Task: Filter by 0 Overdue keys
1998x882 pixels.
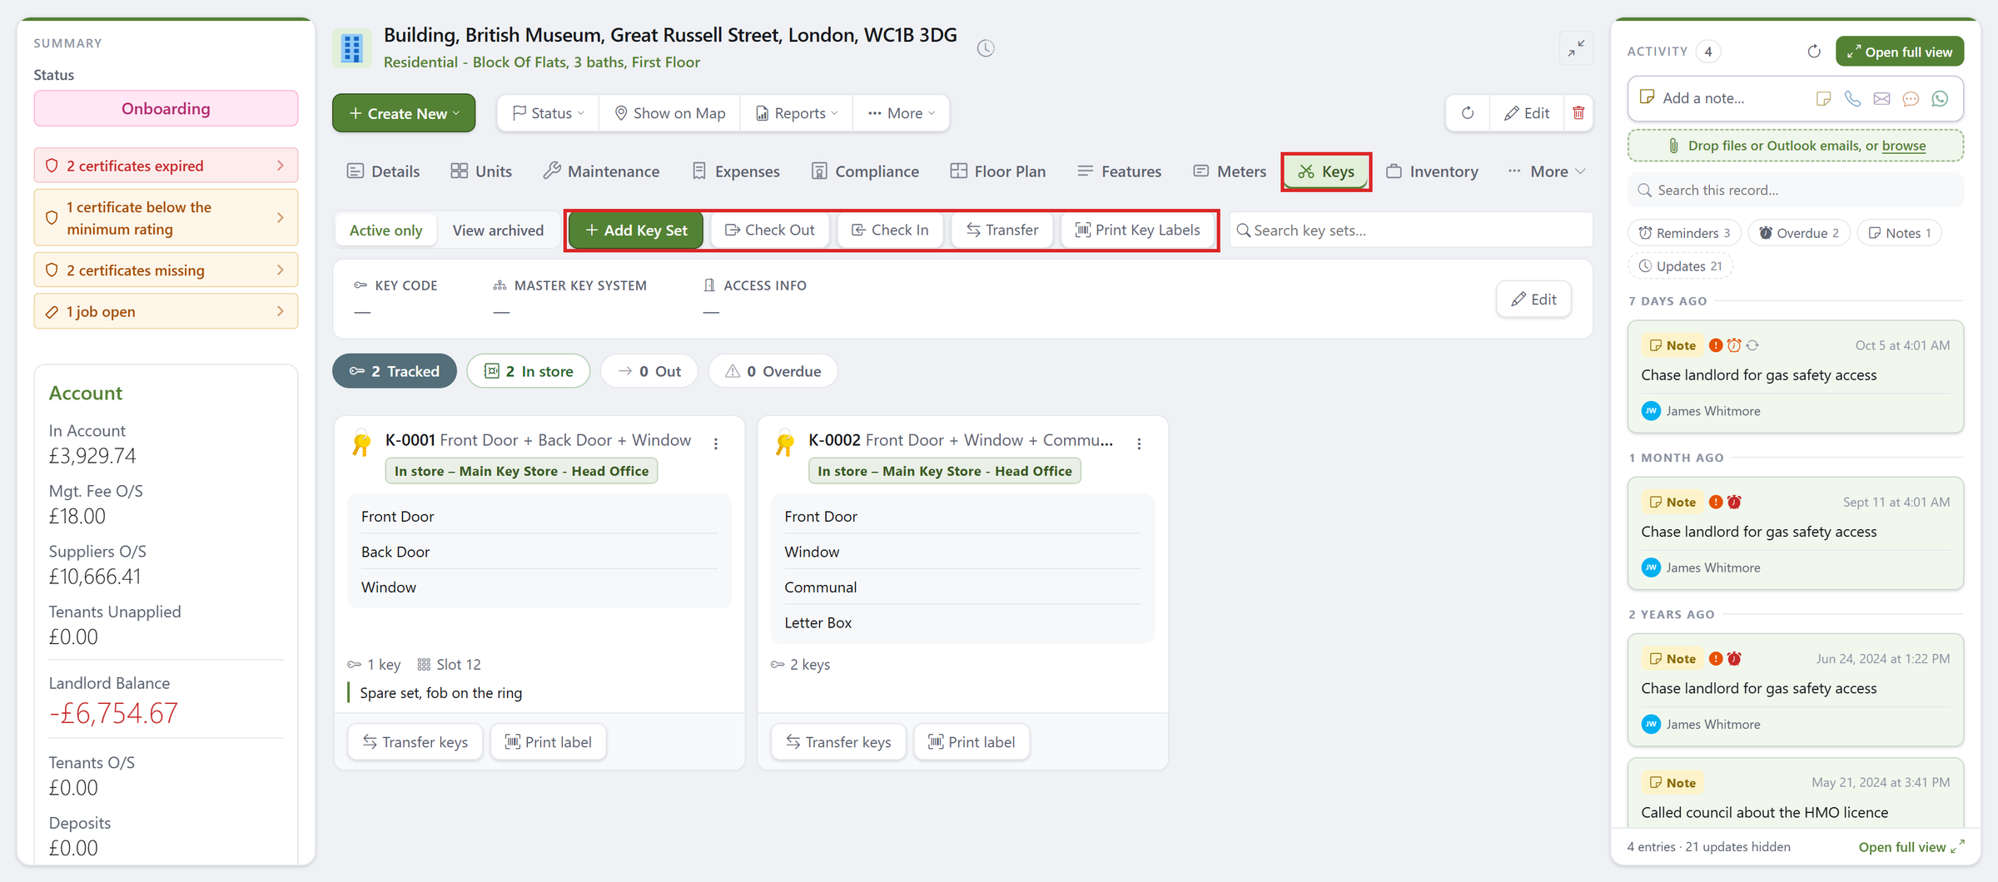Action: 773,371
